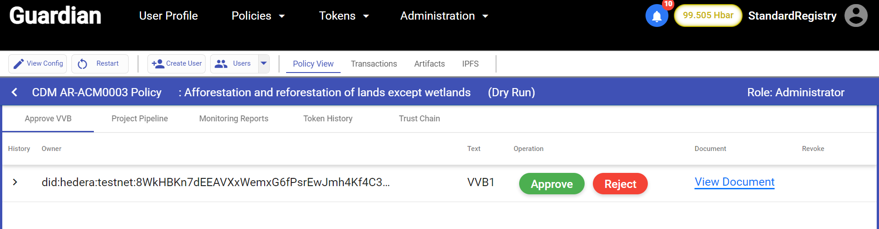Open the Tokens dropdown menu

click(x=344, y=16)
